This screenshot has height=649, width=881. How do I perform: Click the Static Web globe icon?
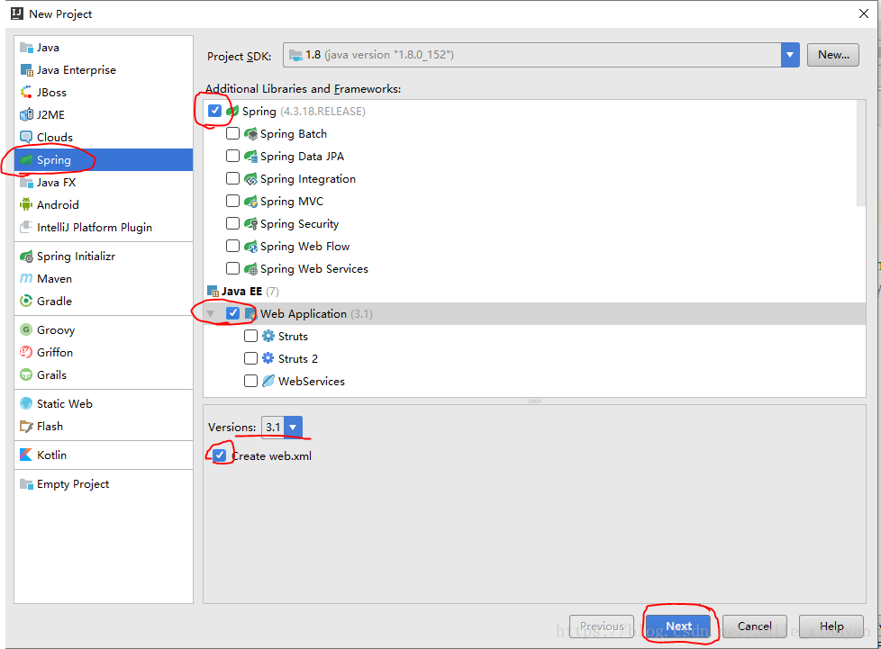(26, 404)
